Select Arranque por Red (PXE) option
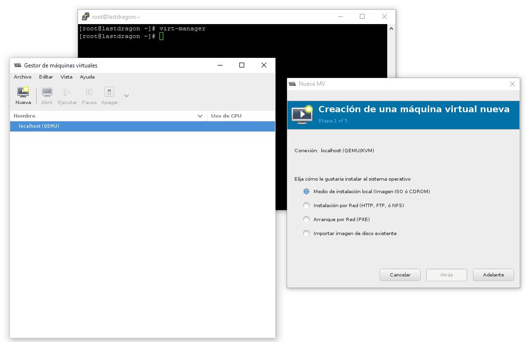 [x=306, y=220]
